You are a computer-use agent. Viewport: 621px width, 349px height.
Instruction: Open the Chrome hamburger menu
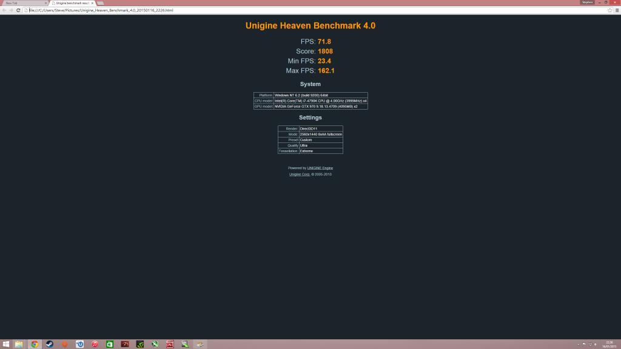coord(617,10)
